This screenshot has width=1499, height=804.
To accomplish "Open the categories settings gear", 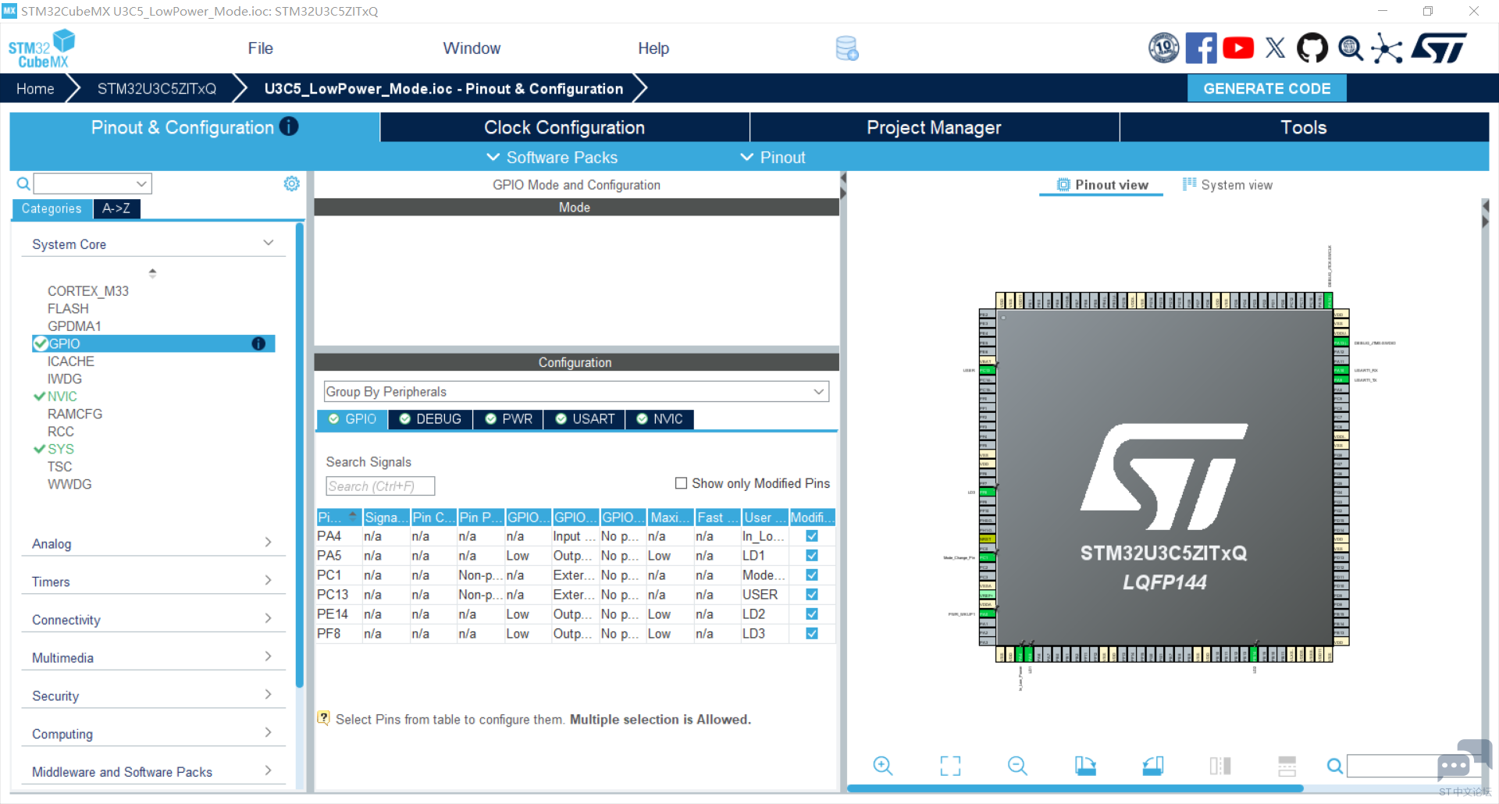I will point(291,183).
